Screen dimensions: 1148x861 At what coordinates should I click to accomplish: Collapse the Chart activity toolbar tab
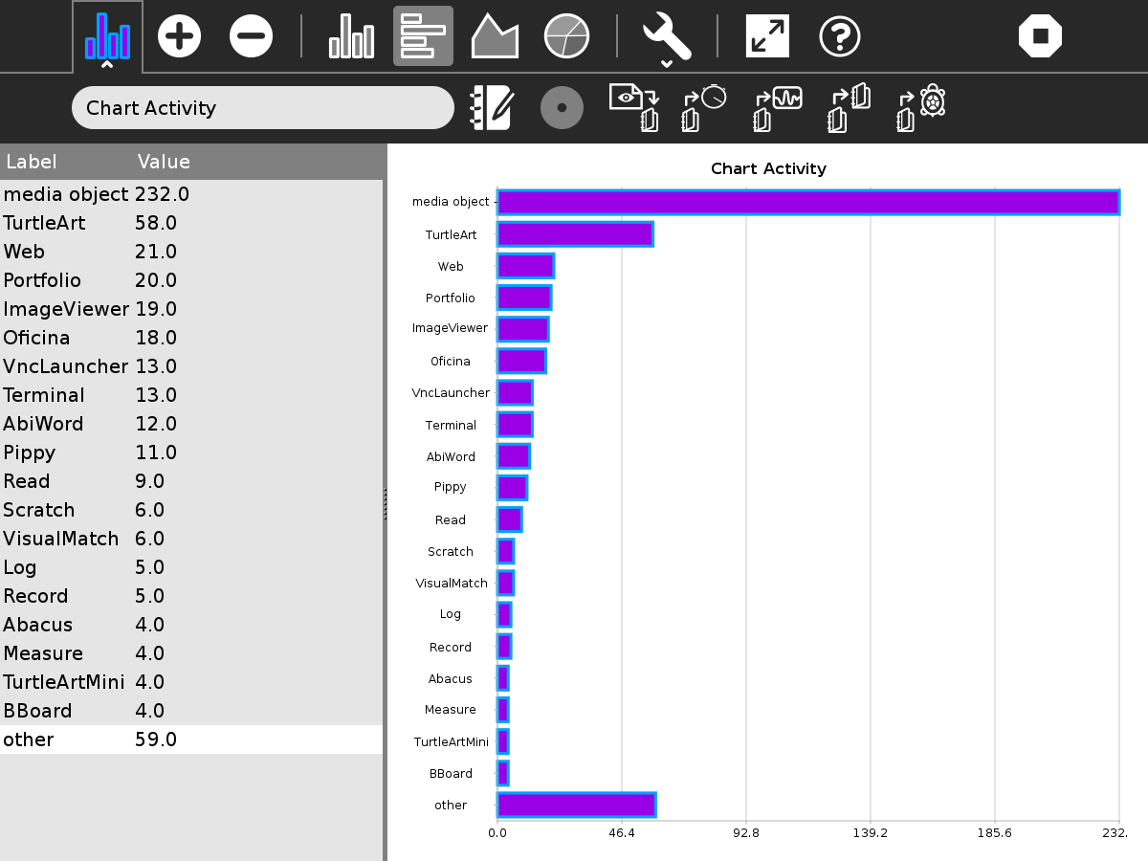(x=107, y=38)
